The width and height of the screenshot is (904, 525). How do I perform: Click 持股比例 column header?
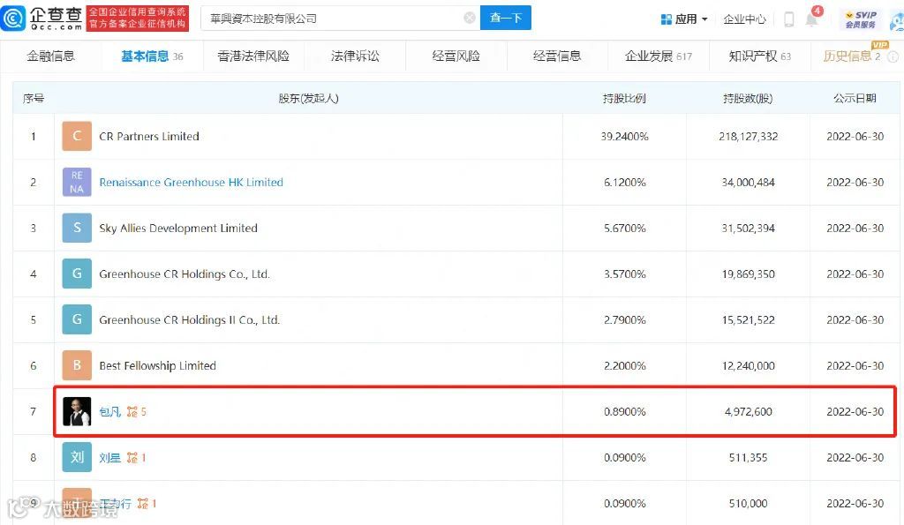(624, 99)
